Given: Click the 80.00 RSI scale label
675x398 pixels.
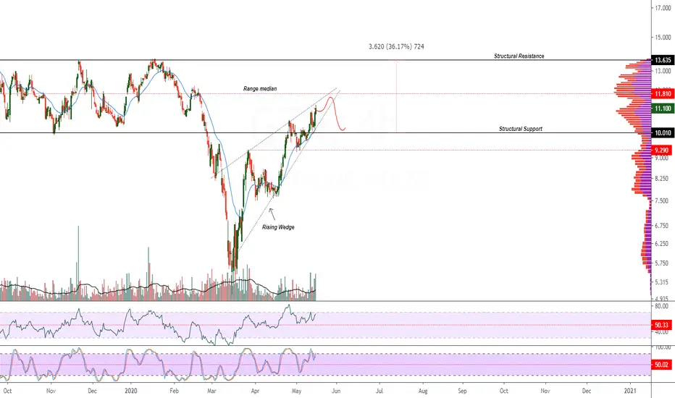Looking at the screenshot, I should pyautogui.click(x=662, y=306).
